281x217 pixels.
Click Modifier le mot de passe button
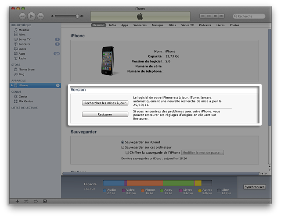(202, 153)
